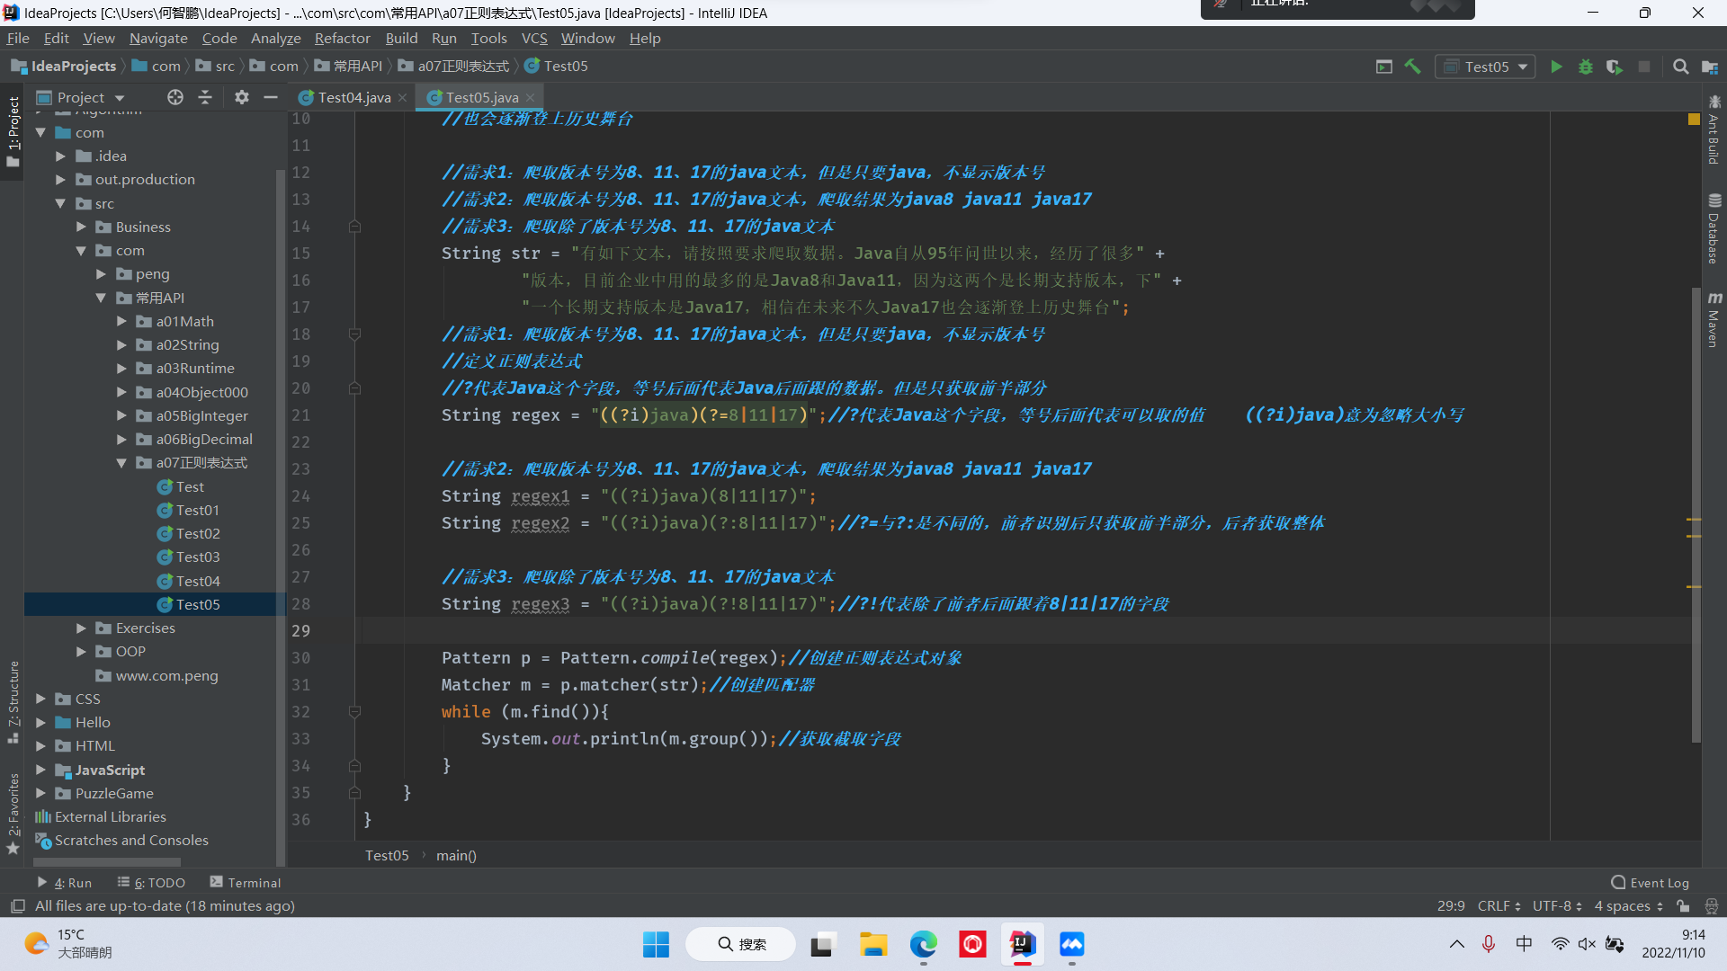Toggle the Maven side panel
This screenshot has width=1727, height=971.
coord(1714,320)
